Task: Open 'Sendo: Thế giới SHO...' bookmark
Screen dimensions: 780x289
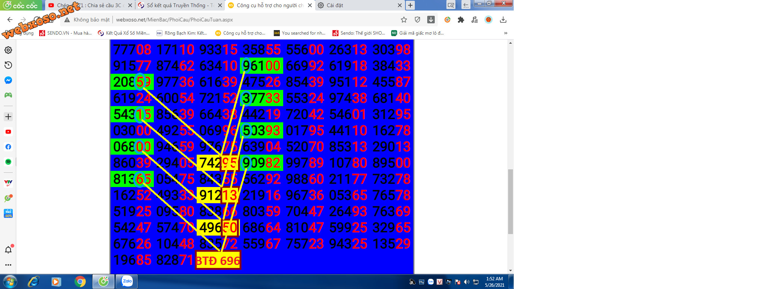Action: pyautogui.click(x=359, y=33)
